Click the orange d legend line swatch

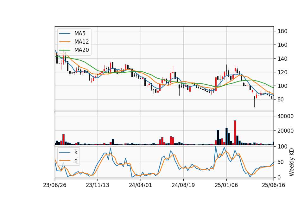65,160
